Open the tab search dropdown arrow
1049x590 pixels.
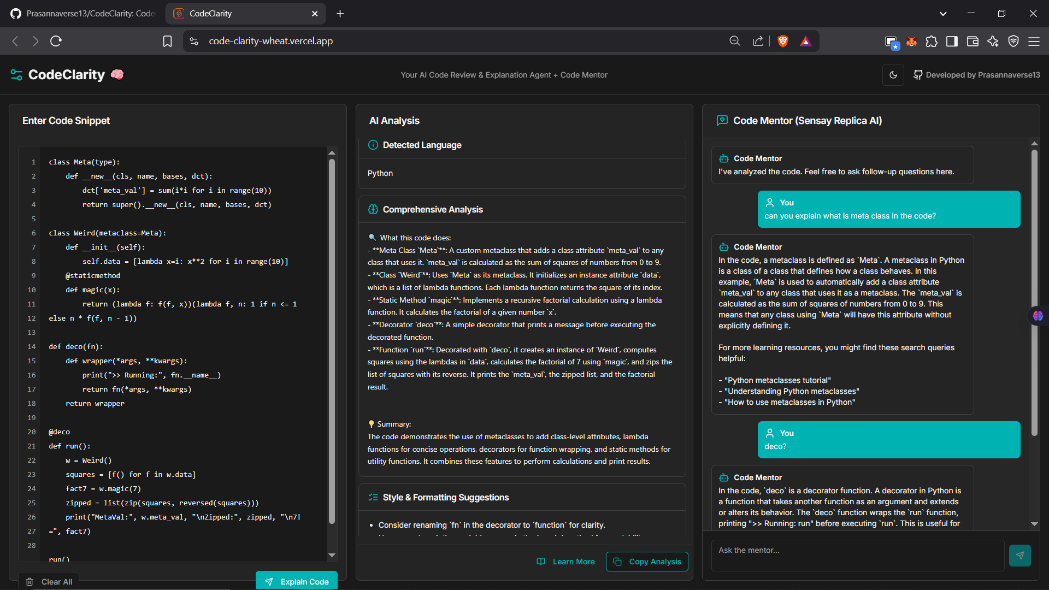point(943,13)
